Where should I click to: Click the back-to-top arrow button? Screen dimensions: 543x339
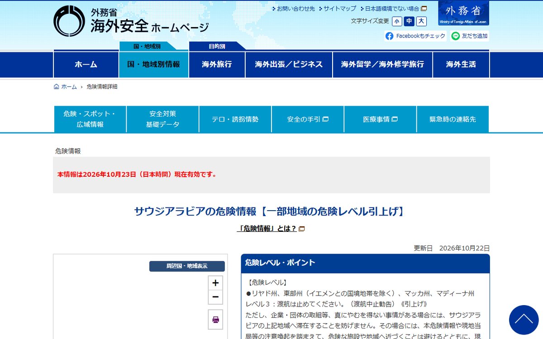pos(524,320)
